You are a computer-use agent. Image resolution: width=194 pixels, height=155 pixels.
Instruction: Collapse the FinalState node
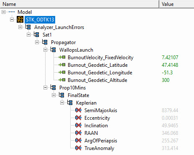pos(54,95)
